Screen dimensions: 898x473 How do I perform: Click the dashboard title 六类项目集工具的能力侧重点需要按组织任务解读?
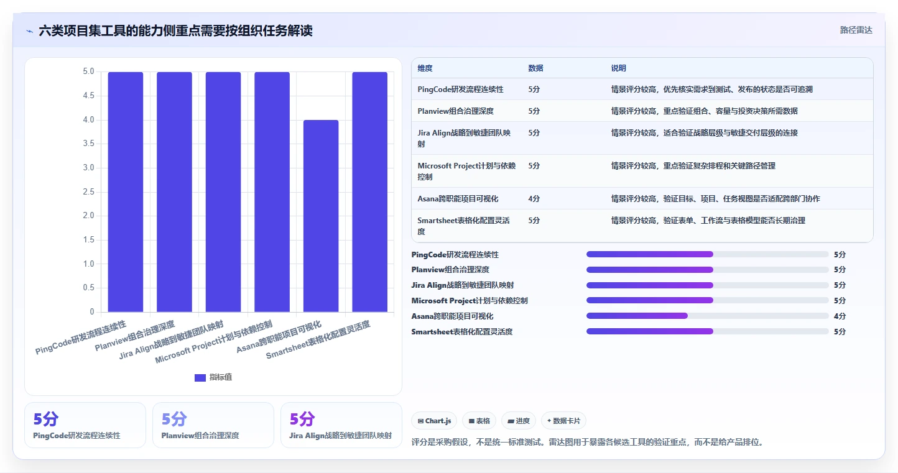click(175, 30)
